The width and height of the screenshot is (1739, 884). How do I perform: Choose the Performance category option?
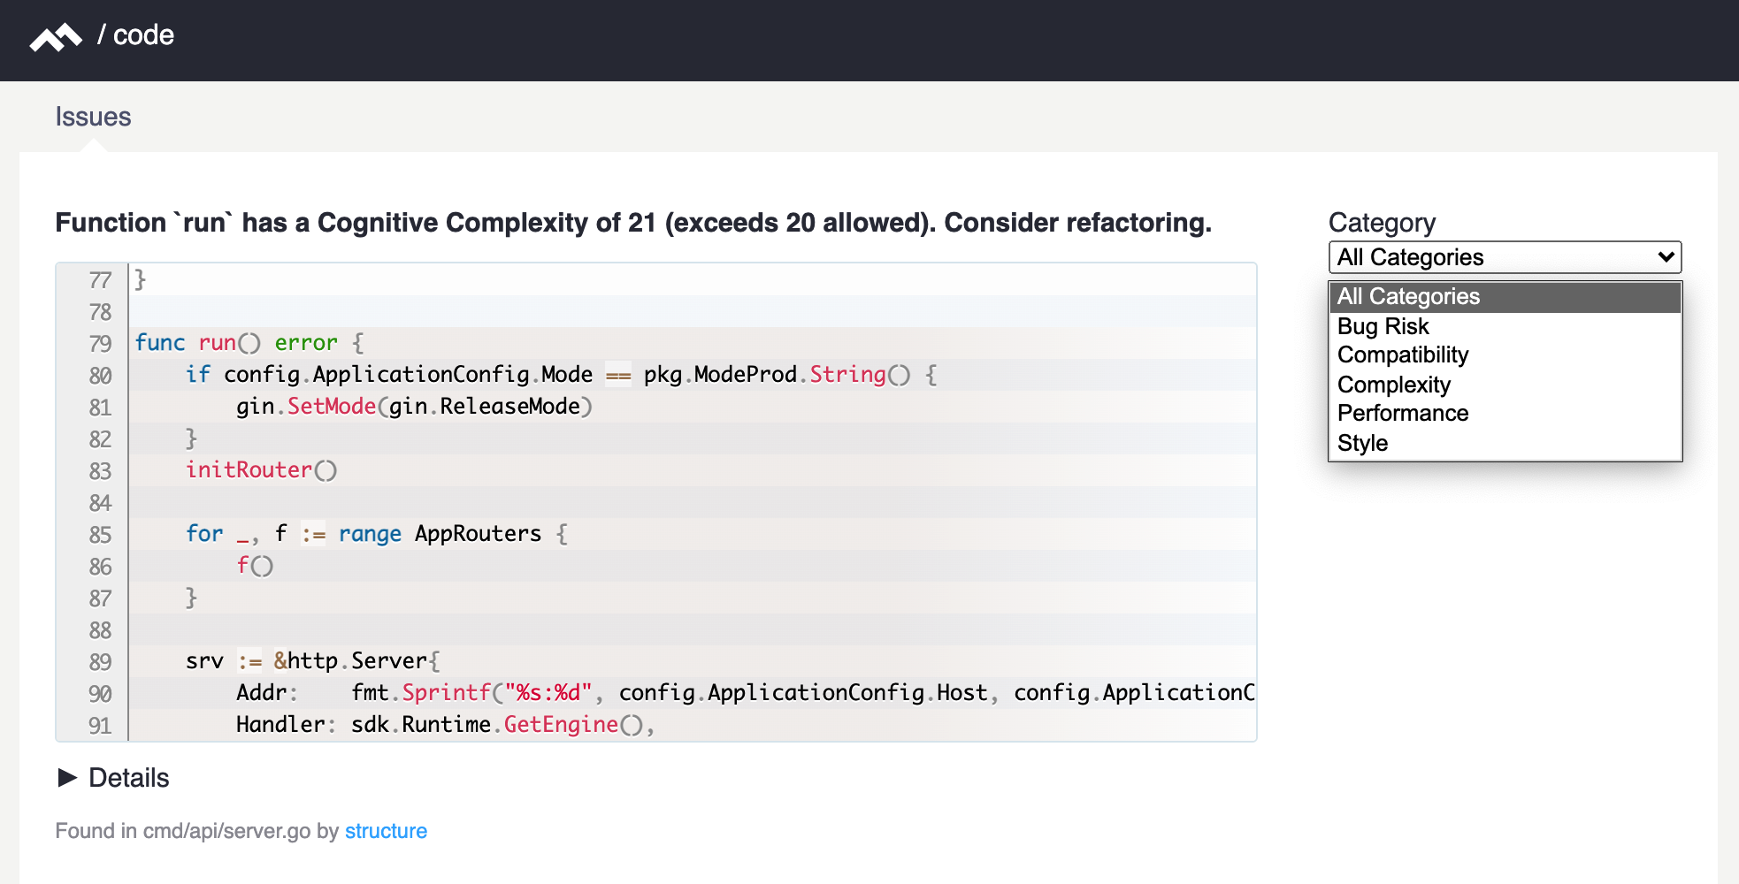pyautogui.click(x=1402, y=414)
